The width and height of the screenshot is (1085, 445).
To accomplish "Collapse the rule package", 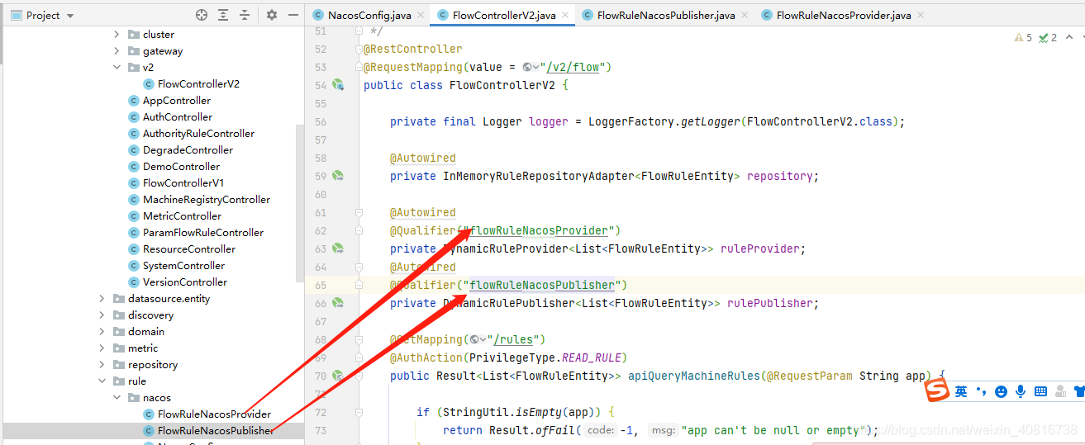I will pyautogui.click(x=102, y=381).
